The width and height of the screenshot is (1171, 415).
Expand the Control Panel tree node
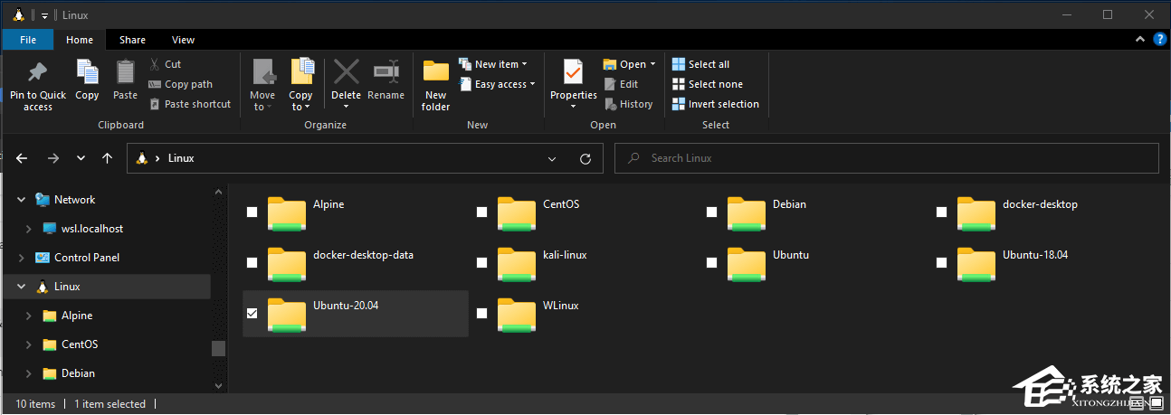(x=21, y=258)
